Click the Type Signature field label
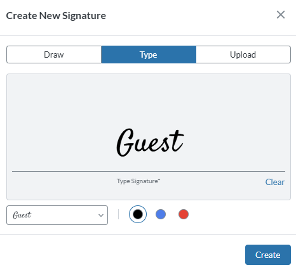The image size is (296, 270). 137,181
